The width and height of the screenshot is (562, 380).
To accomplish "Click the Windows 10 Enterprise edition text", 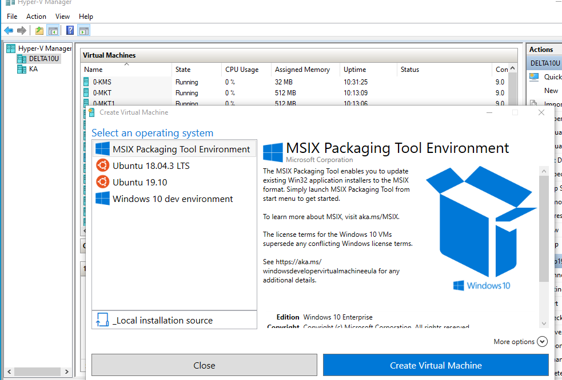I will [x=338, y=317].
